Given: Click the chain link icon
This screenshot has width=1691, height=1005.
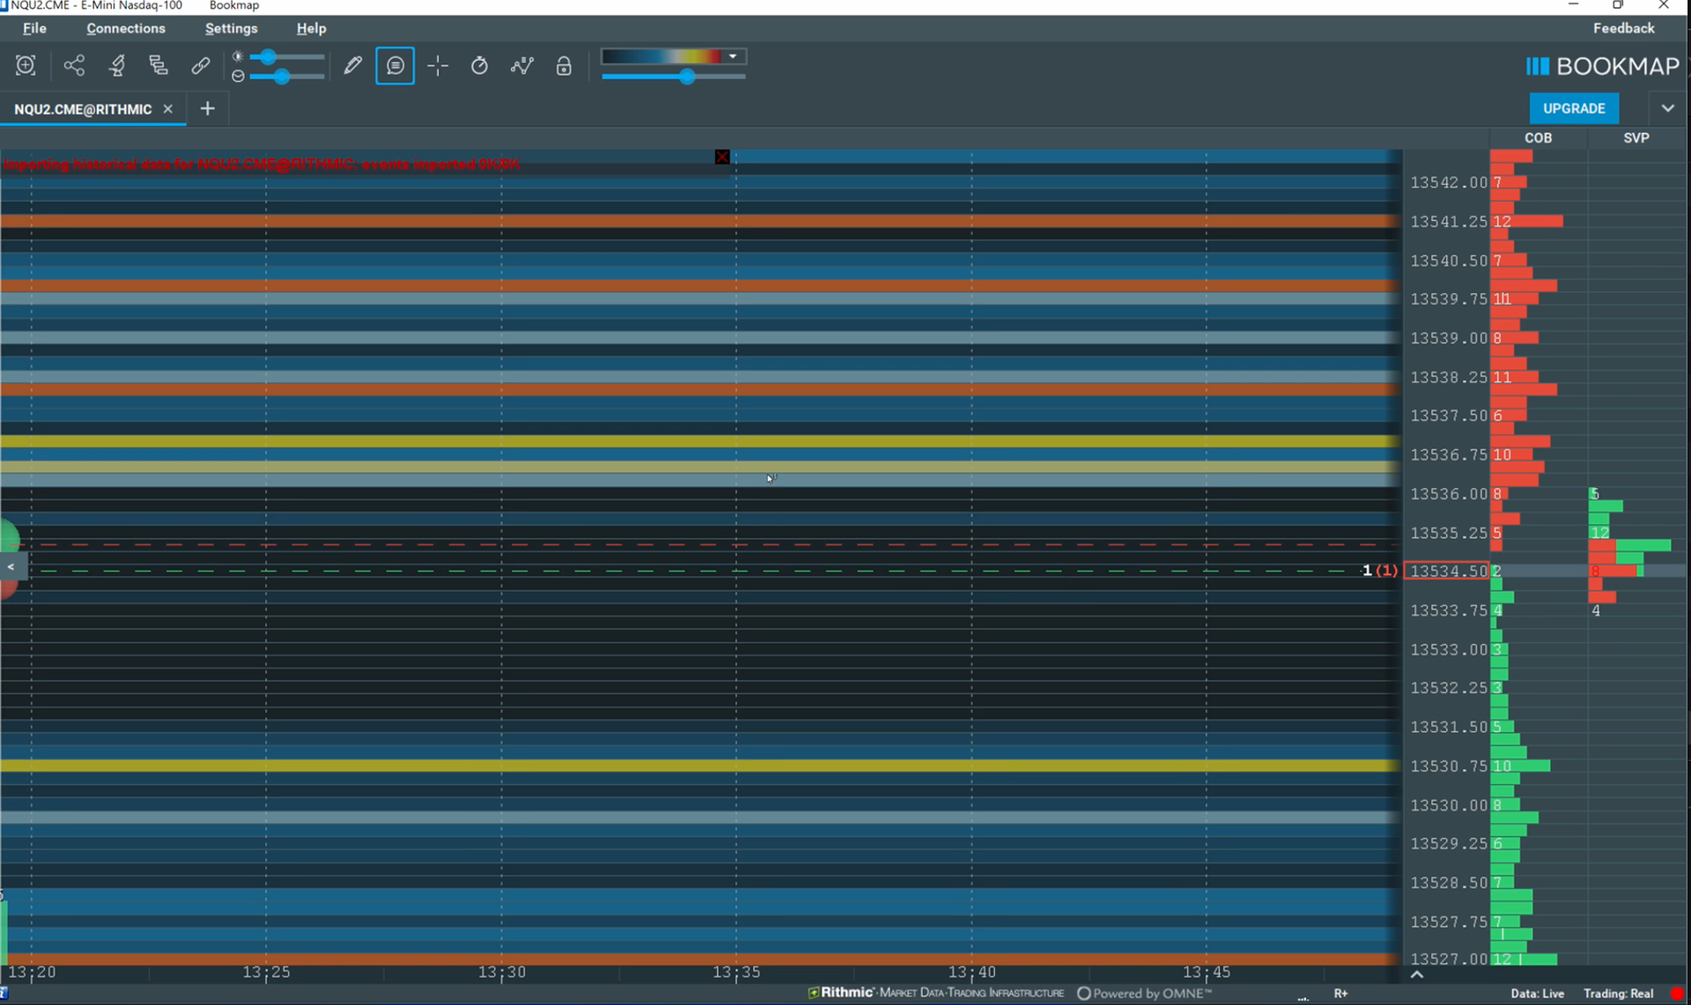Looking at the screenshot, I should (201, 65).
